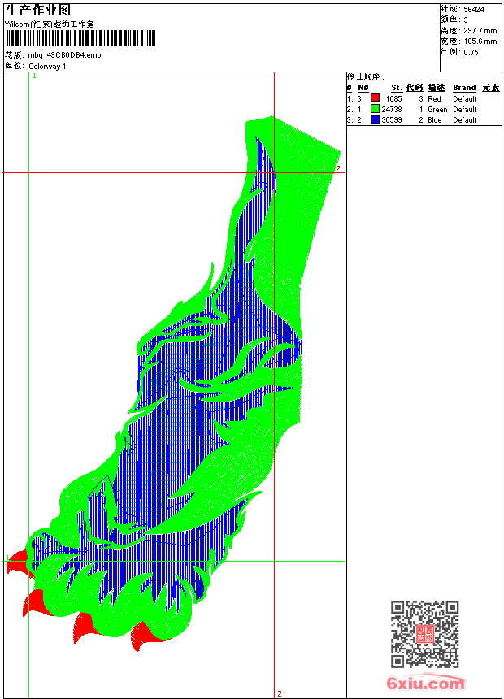This screenshot has width=504, height=699.
Task: Click the green color swatch in stop sequence
Action: (375, 109)
